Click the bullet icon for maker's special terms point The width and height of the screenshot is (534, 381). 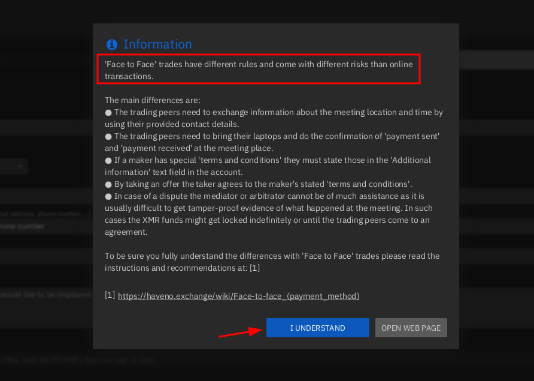coord(108,161)
